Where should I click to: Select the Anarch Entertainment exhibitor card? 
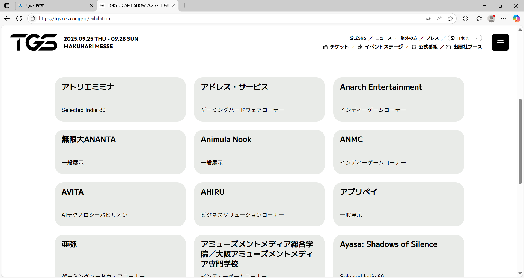[x=398, y=99]
